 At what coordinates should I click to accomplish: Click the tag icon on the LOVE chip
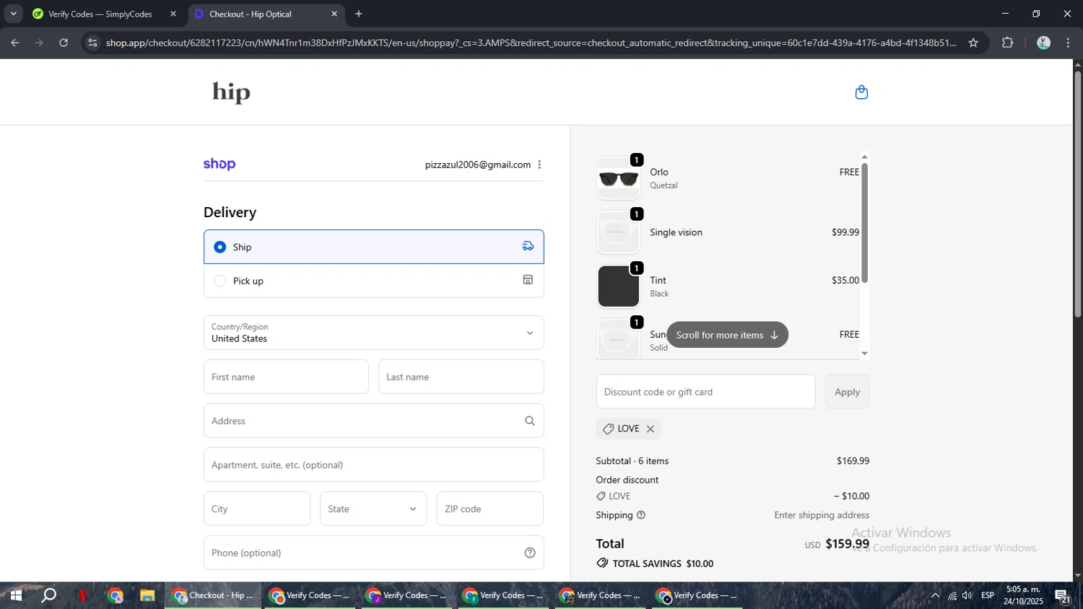pos(608,429)
